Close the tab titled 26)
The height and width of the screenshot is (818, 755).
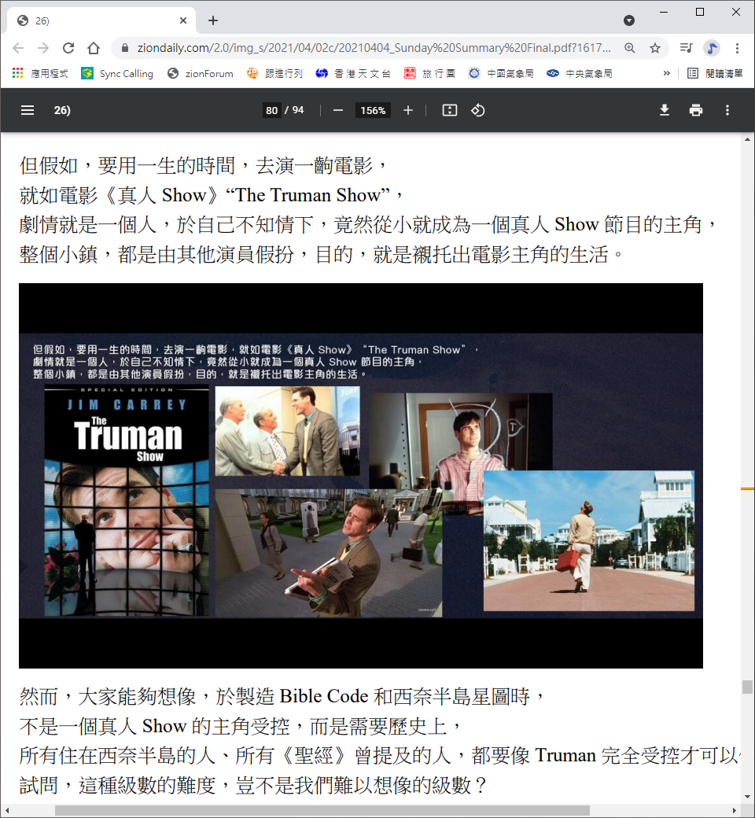click(183, 20)
